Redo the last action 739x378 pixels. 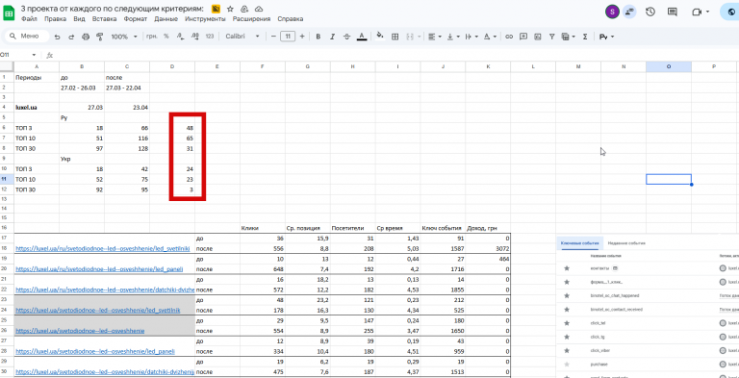coord(71,37)
